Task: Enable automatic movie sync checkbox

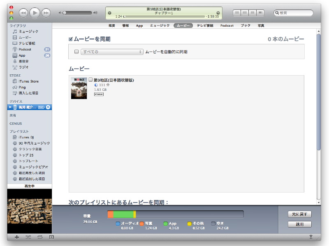Action: pyautogui.click(x=76, y=52)
